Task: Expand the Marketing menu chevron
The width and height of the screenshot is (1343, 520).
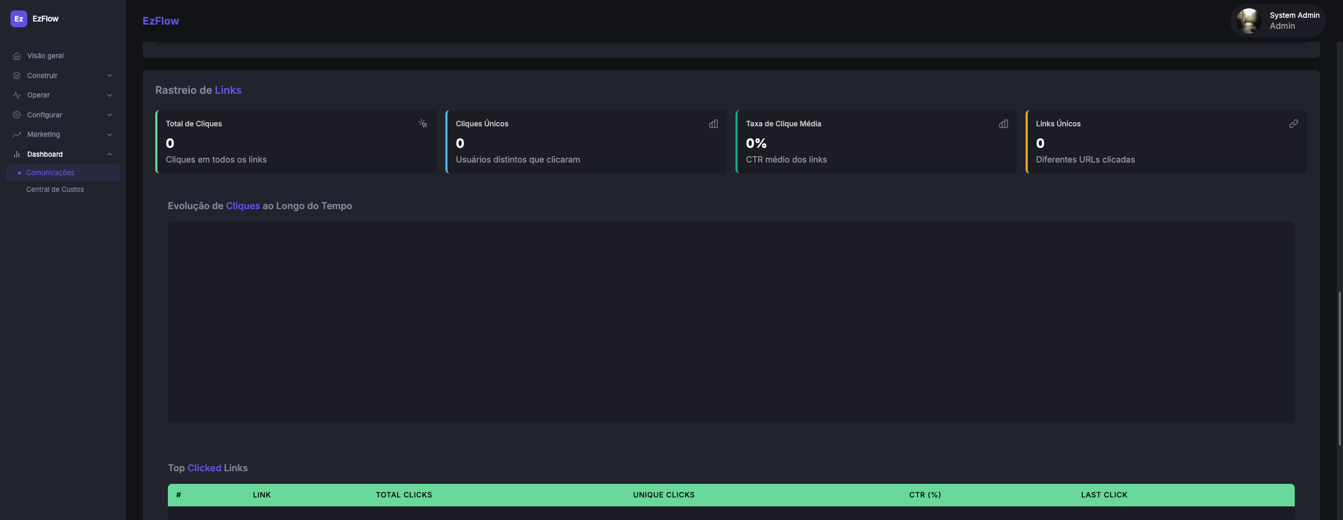Action: click(x=110, y=135)
